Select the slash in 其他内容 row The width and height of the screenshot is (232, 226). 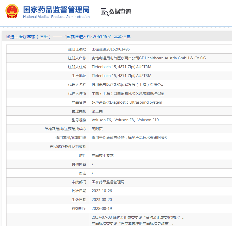pos(93,164)
